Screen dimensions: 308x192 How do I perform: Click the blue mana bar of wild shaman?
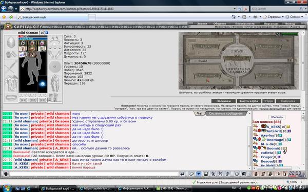[33, 39]
